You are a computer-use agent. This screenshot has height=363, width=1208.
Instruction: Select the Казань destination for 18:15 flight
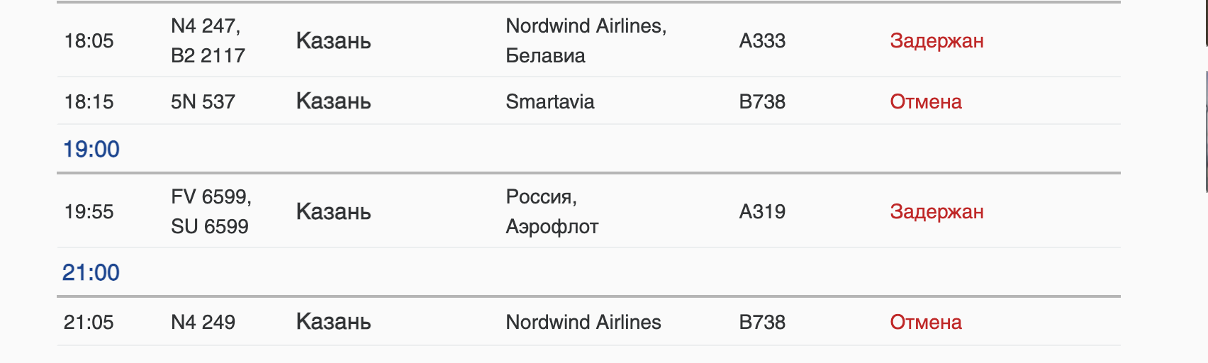pos(333,101)
